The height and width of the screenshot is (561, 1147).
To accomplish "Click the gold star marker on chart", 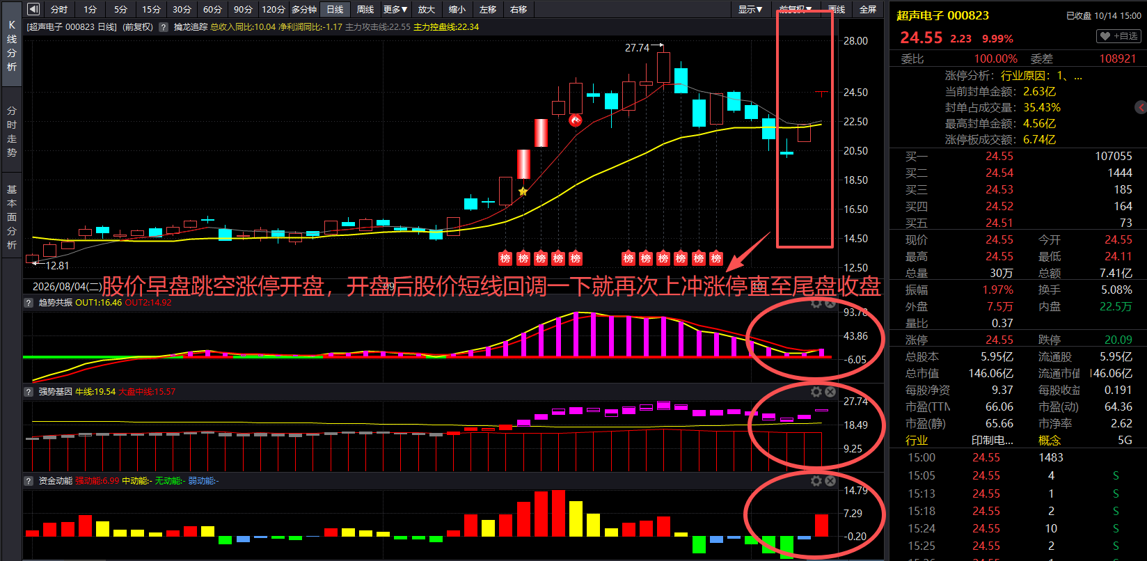I will click(x=523, y=191).
